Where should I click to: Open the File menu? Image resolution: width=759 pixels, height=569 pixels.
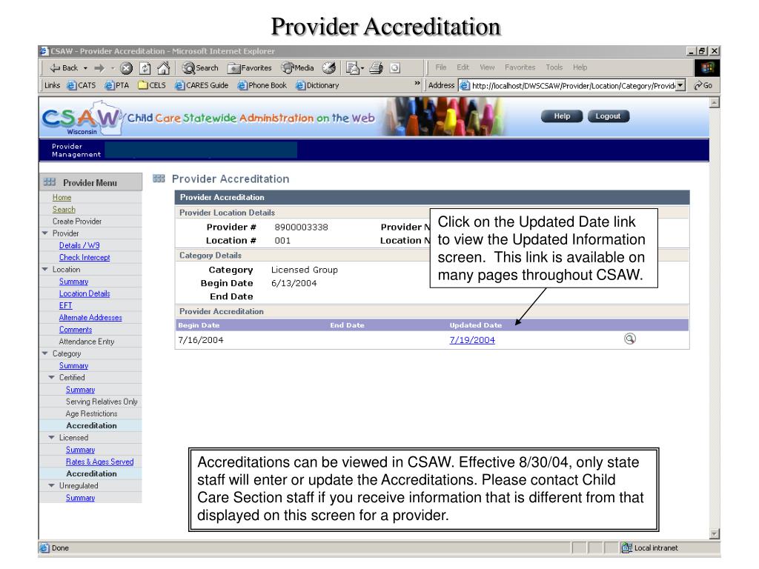(x=440, y=67)
